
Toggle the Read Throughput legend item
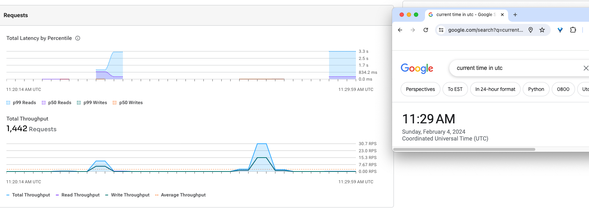point(78,195)
